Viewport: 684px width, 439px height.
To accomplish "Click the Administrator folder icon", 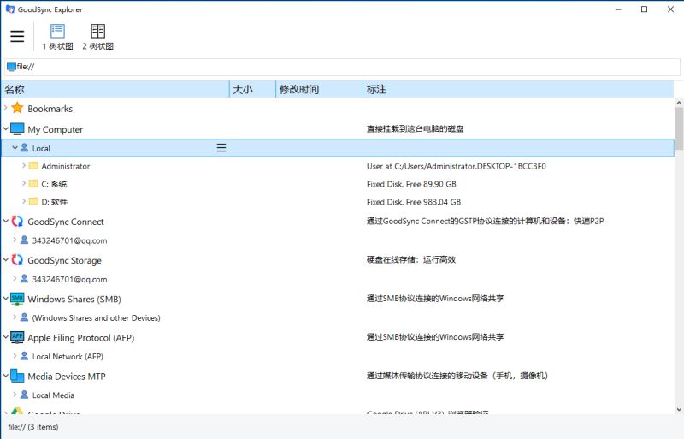I will [x=33, y=165].
